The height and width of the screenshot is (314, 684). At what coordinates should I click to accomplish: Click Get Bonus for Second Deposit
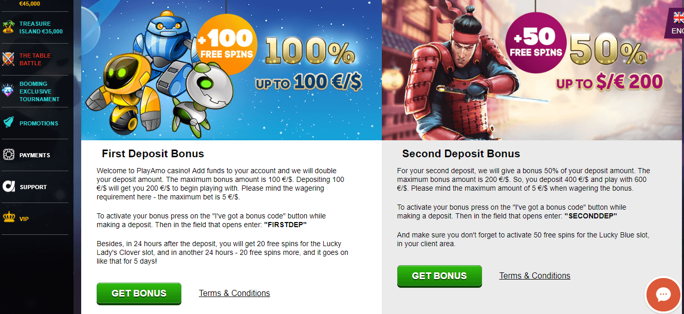[439, 276]
